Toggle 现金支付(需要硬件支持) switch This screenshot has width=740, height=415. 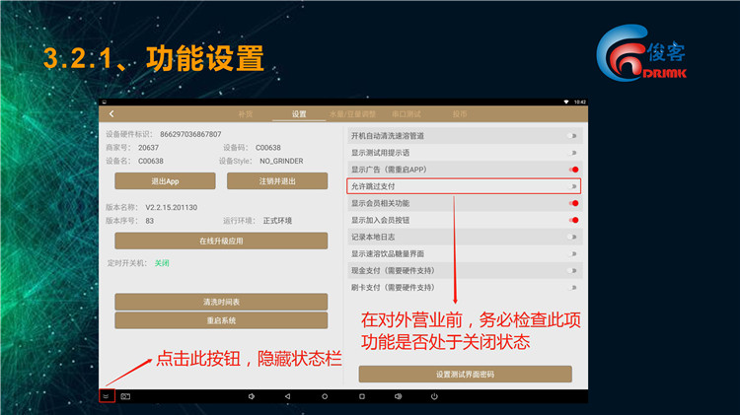tap(572, 271)
